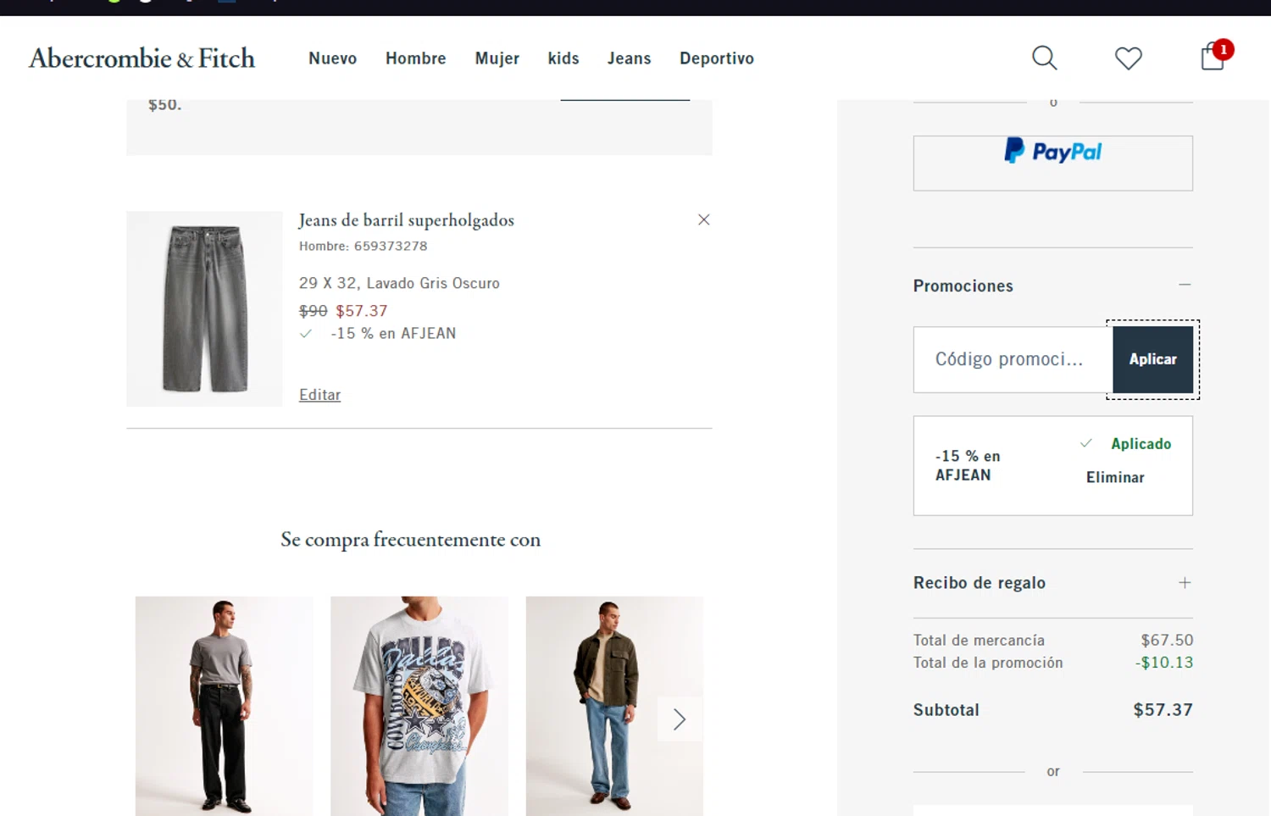Click the PayPal checkout button
This screenshot has height=816, width=1271.
(x=1052, y=163)
